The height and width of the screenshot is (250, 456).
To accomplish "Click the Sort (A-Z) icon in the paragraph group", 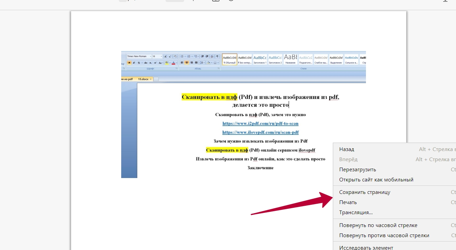I will [212, 56].
